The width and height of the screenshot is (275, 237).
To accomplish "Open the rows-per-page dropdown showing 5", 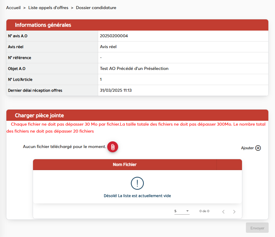I will (x=182, y=211).
